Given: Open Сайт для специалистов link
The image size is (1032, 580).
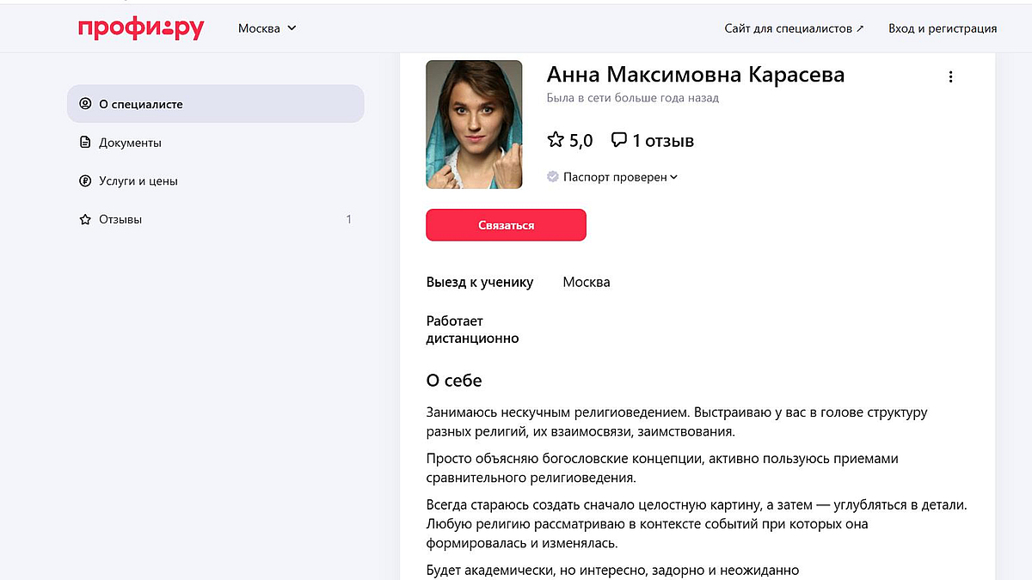Looking at the screenshot, I should 794,28.
